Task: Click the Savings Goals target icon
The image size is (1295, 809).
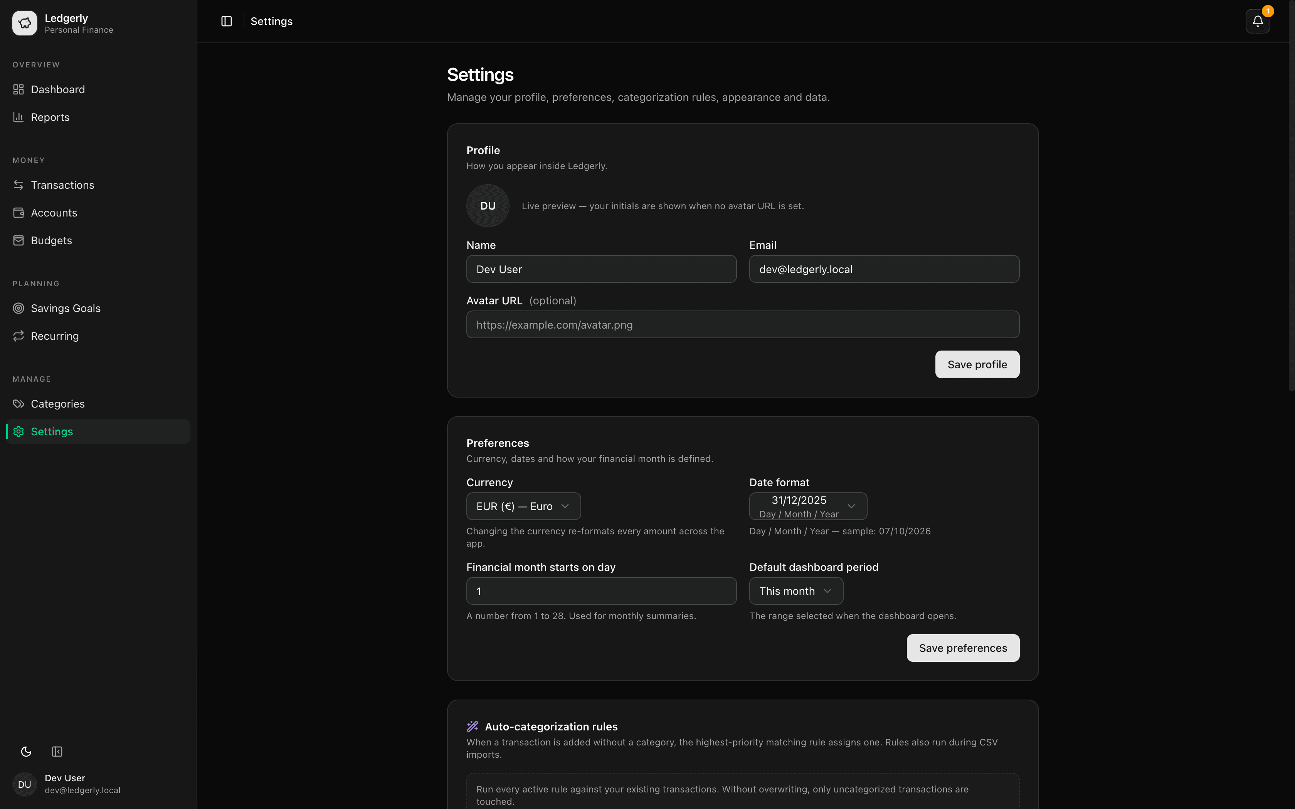Action: (19, 308)
